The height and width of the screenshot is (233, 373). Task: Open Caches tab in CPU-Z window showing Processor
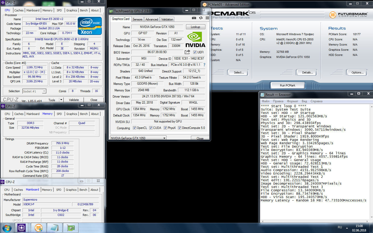[x=19, y=10]
